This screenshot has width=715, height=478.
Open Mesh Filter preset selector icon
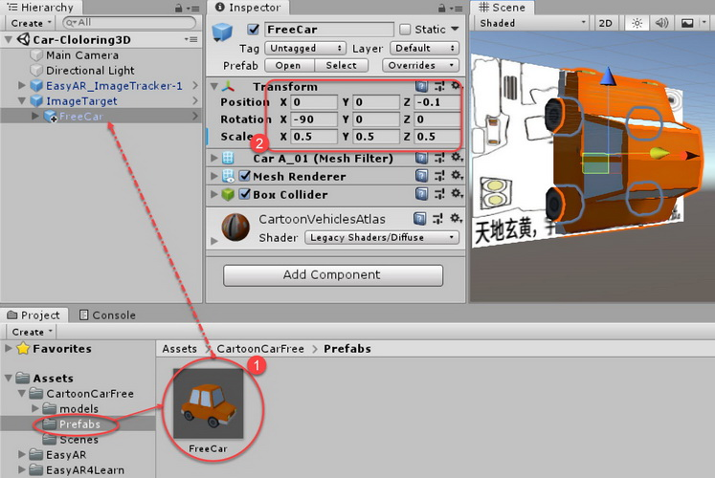439,158
